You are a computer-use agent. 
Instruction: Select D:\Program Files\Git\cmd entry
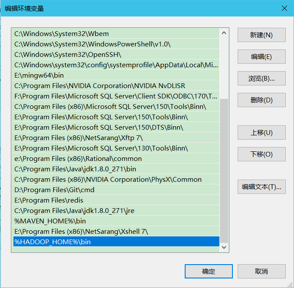(115, 190)
